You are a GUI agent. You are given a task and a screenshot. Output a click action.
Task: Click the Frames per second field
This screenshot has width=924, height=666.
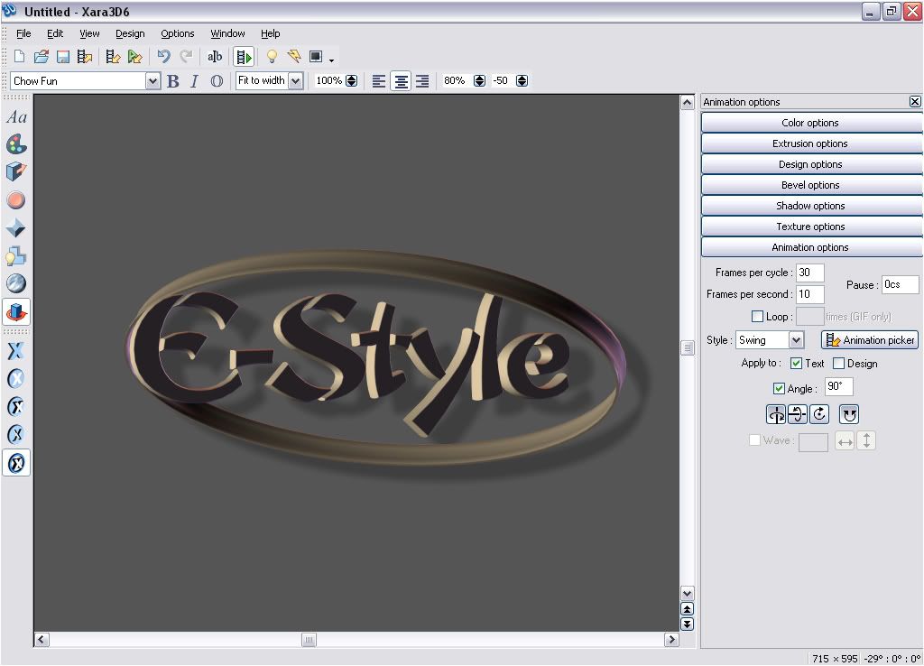pyautogui.click(x=809, y=293)
